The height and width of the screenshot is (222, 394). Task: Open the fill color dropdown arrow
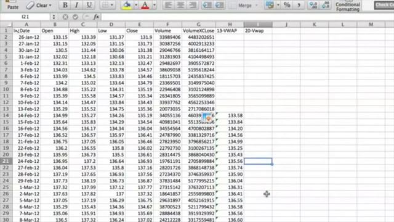(x=136, y=5)
